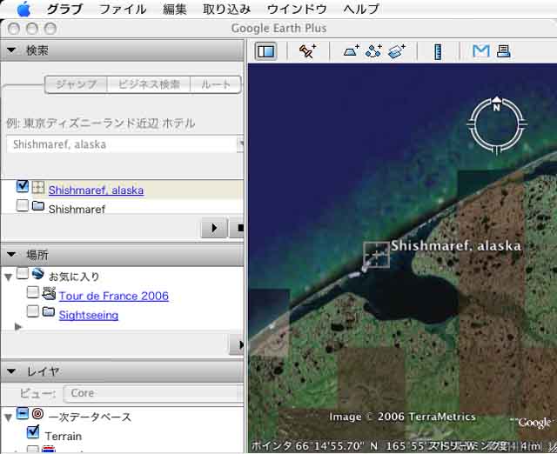Image resolution: width=557 pixels, height=454 pixels.
Task: Select the お気に入り label
Action: (74, 277)
